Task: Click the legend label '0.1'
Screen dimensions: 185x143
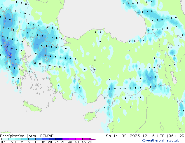Action: (x=3, y=142)
